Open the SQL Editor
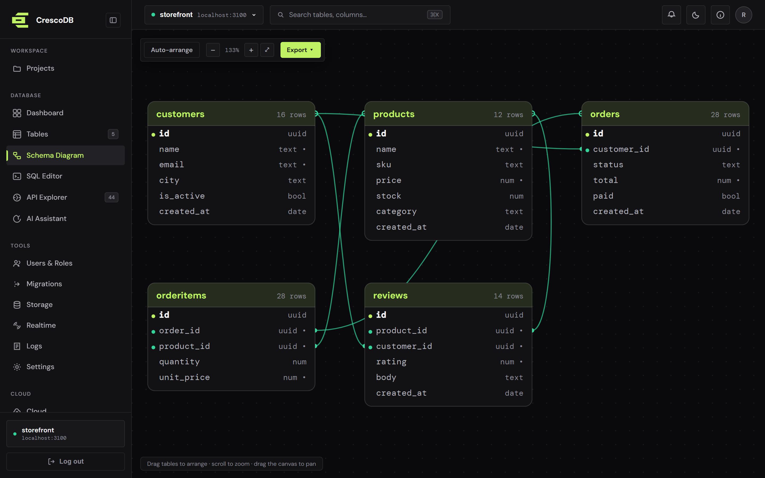This screenshot has width=765, height=478. (65, 176)
